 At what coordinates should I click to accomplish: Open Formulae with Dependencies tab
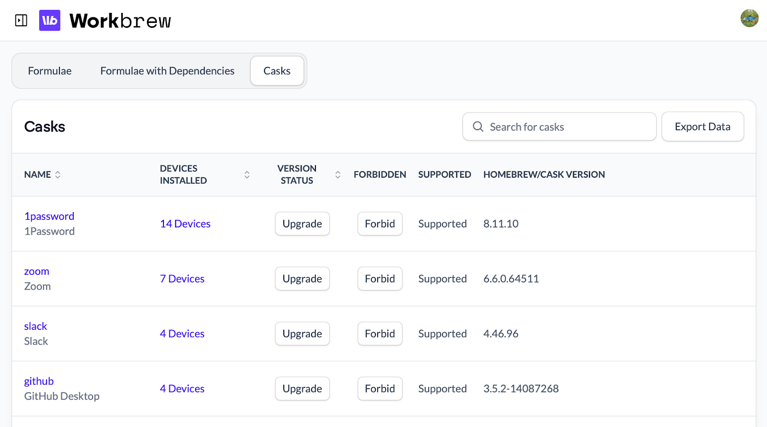(x=167, y=71)
